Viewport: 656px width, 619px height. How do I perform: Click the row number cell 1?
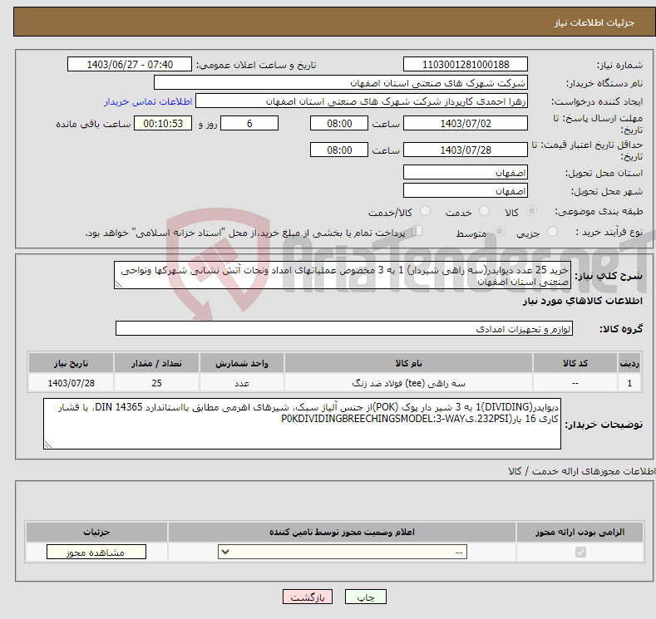(629, 383)
